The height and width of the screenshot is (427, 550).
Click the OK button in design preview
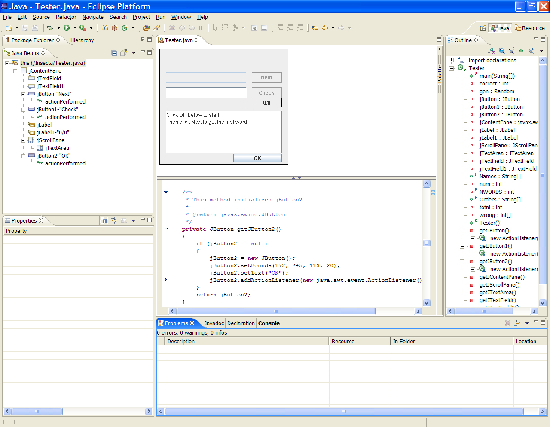click(257, 159)
